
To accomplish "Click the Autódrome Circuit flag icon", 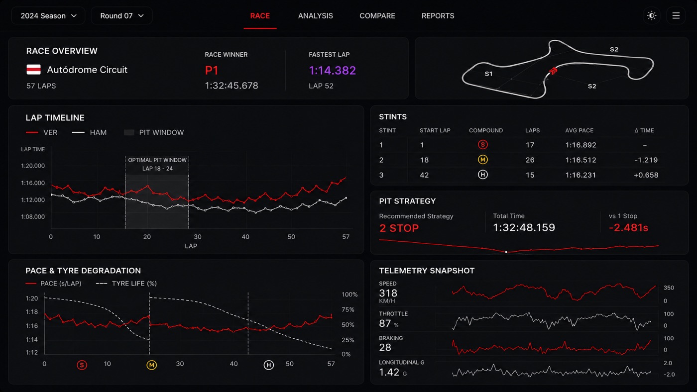I will [33, 70].
